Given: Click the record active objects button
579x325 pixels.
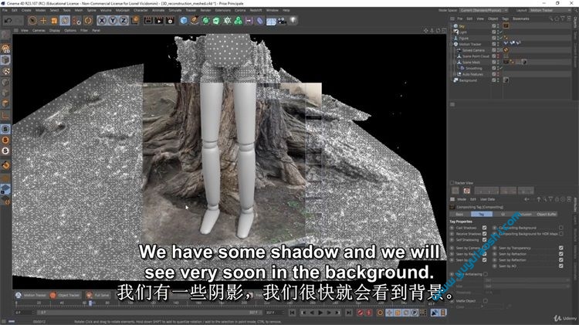Looking at the screenshot, I should [x=361, y=313].
